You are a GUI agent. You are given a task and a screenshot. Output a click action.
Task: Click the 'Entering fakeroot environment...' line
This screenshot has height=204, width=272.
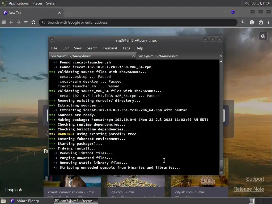tap(91, 139)
